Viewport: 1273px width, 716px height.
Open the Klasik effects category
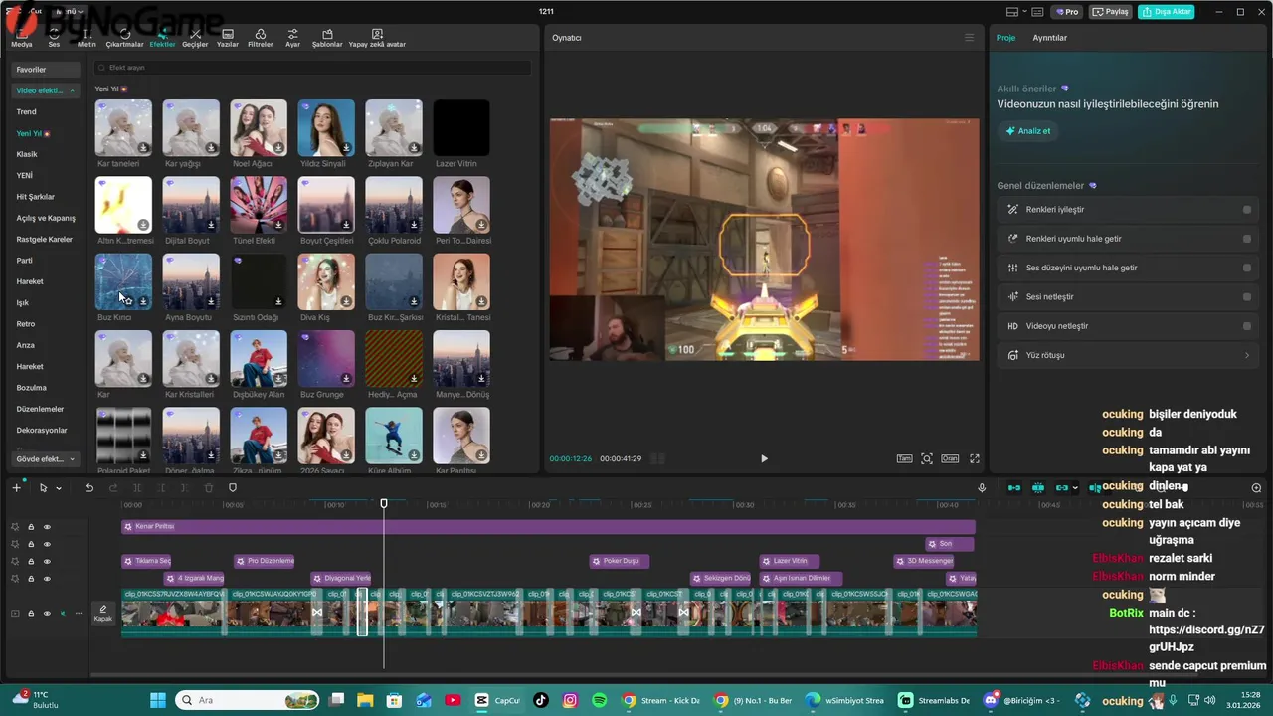pyautogui.click(x=27, y=155)
